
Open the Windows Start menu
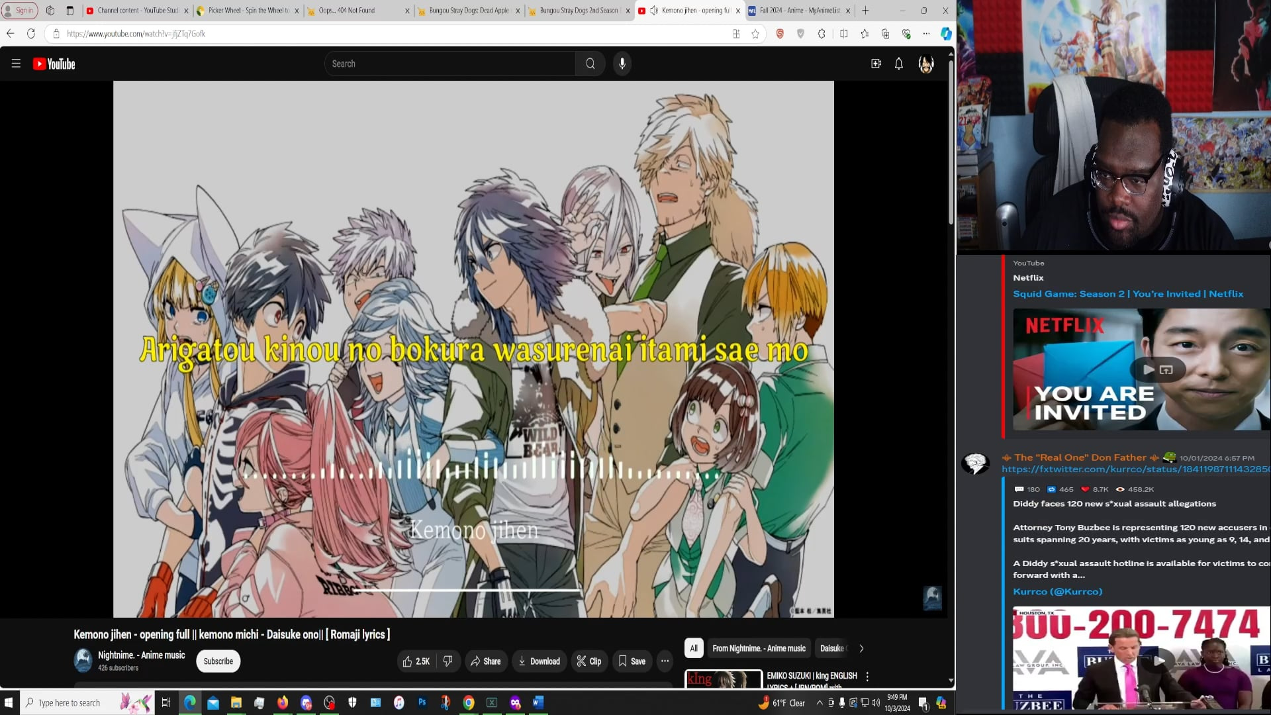(9, 702)
